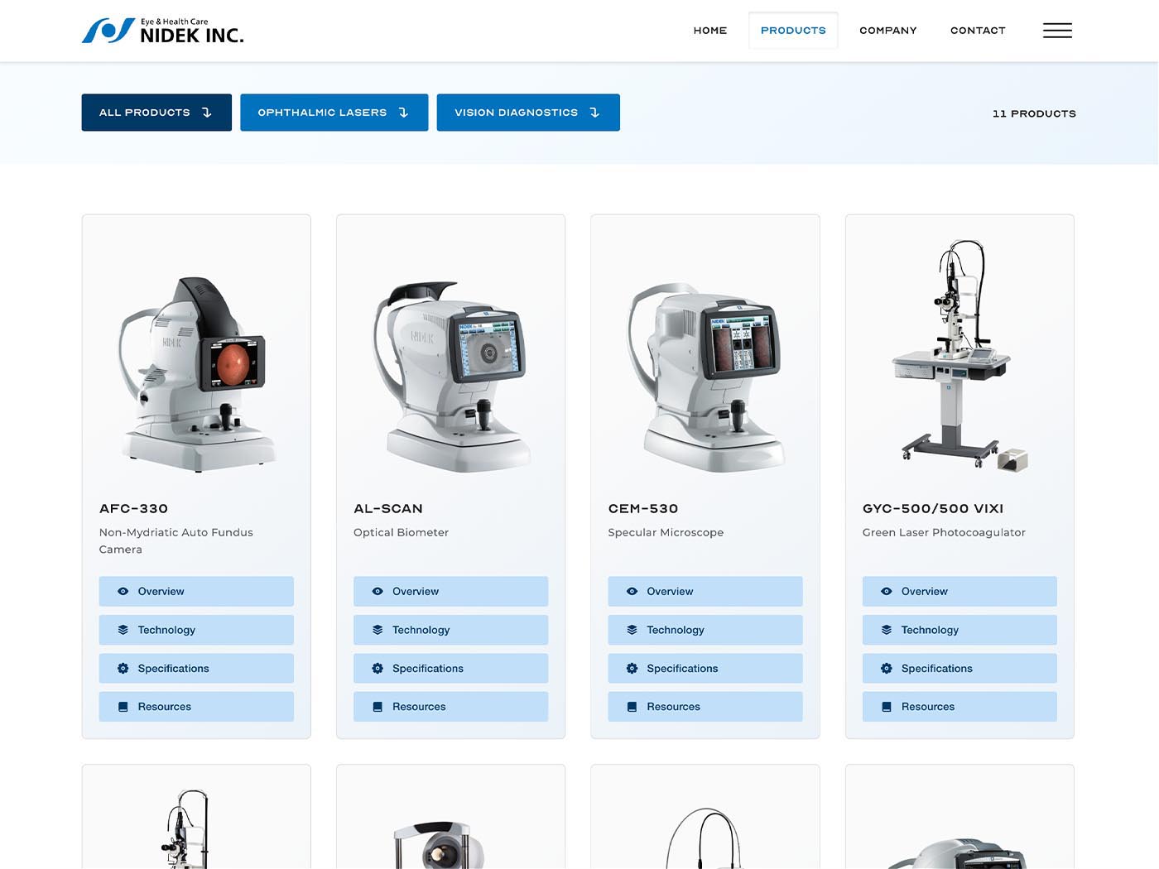Click 'Optical Biometer' description text
Image resolution: width=1159 pixels, height=869 pixels.
[401, 532]
